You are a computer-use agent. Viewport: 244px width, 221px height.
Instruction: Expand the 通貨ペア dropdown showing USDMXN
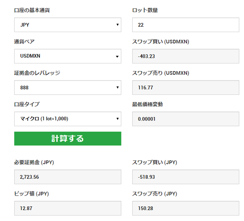67,56
